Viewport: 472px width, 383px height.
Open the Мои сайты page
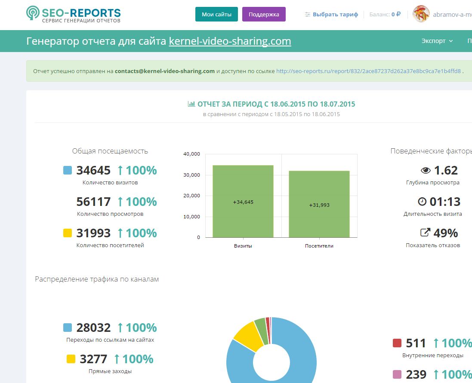[216, 14]
